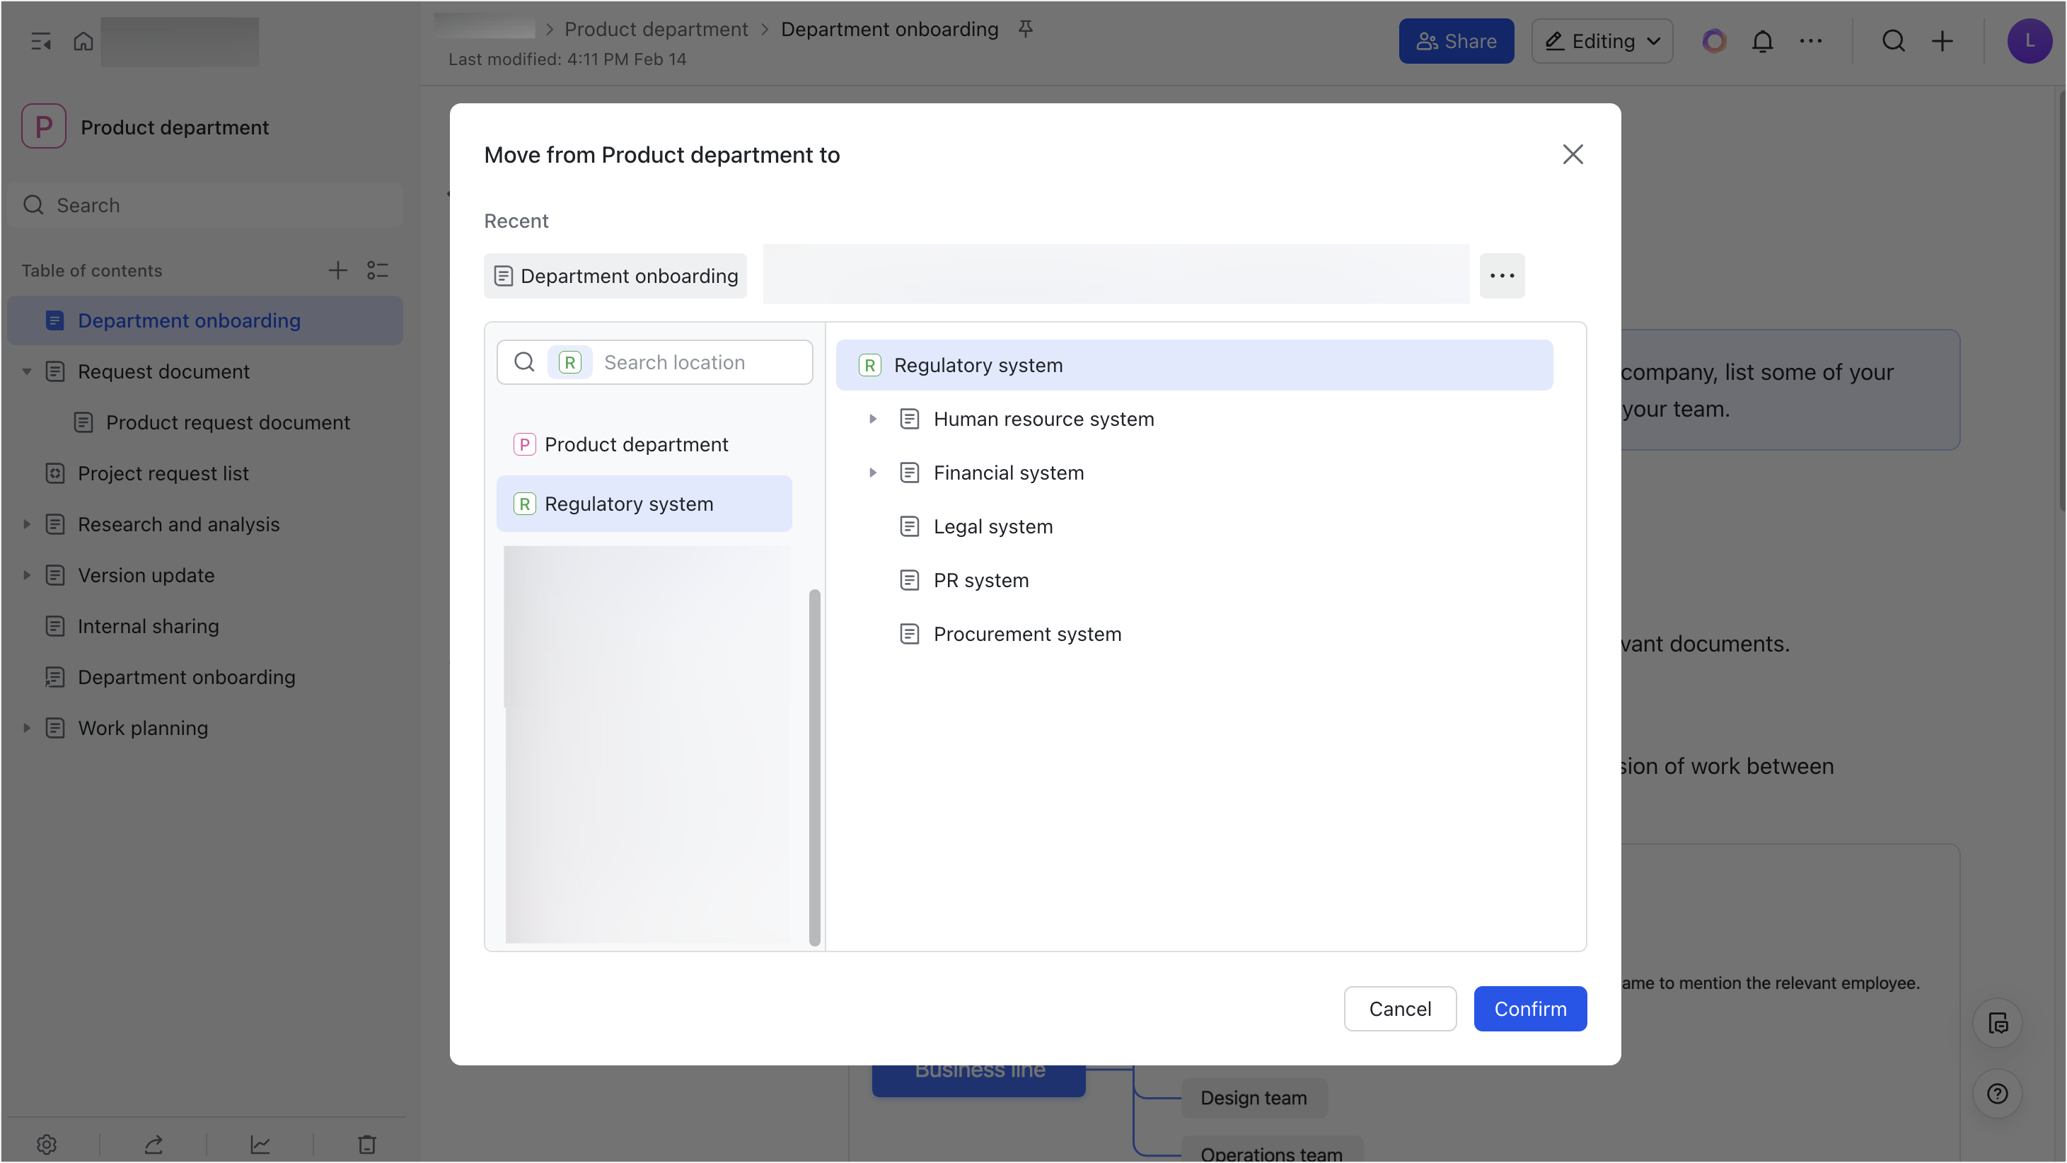Add page with Table of contents plus
The height and width of the screenshot is (1163, 2067).
(337, 270)
